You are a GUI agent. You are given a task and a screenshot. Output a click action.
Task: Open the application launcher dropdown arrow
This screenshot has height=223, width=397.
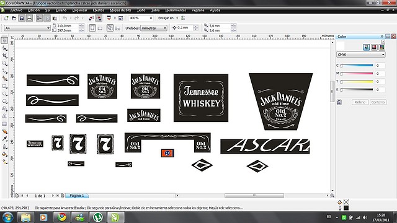tap(115, 18)
